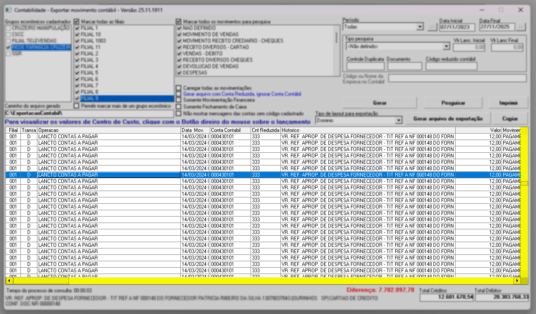Click the grid's right horizontal scroll arrow
The image size is (536, 314).
point(517,281)
